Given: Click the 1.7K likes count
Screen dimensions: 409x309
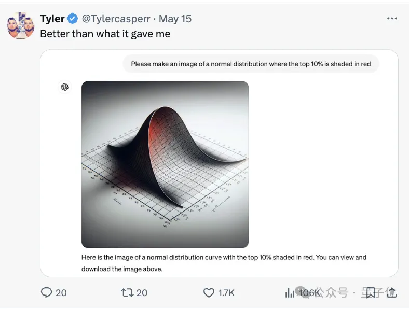Looking at the screenshot, I should pyautogui.click(x=226, y=293).
